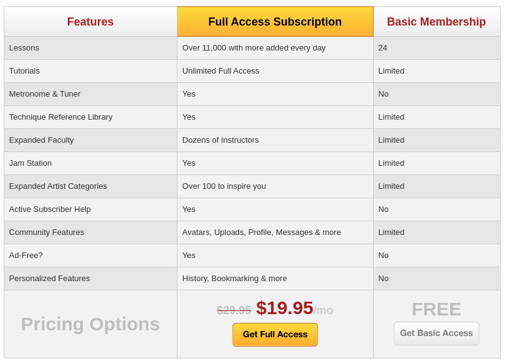Click the Expanded Faculty row label

(x=42, y=140)
